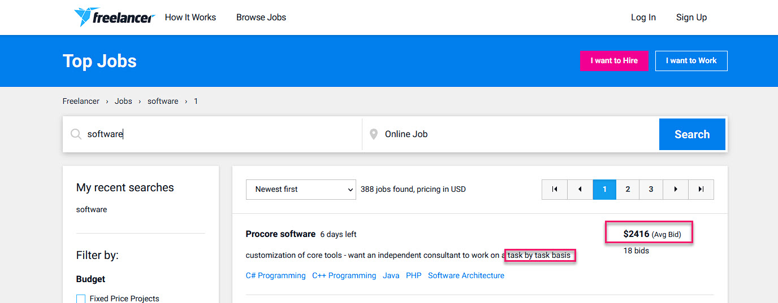Select results page 3
This screenshot has height=303, width=778.
click(x=651, y=190)
